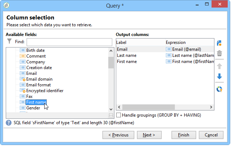This screenshot has height=149, width=236.
Task: Select the Comment field in list
Action: pos(36,56)
